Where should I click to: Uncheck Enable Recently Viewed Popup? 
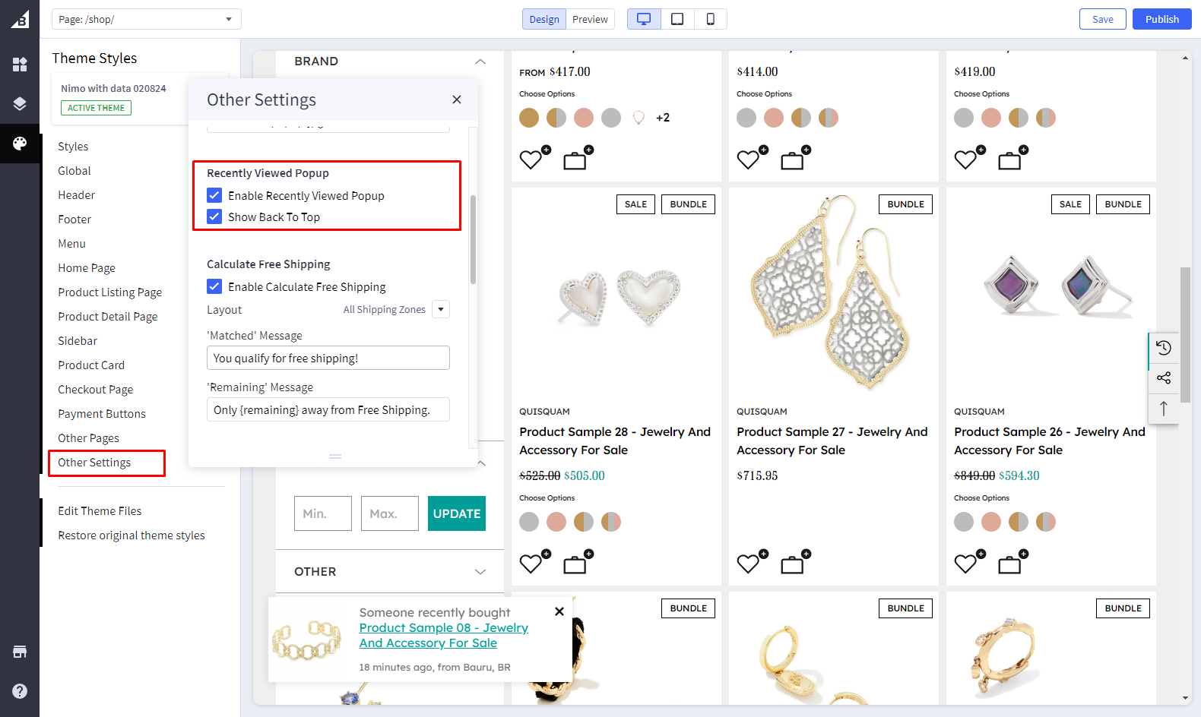point(214,195)
